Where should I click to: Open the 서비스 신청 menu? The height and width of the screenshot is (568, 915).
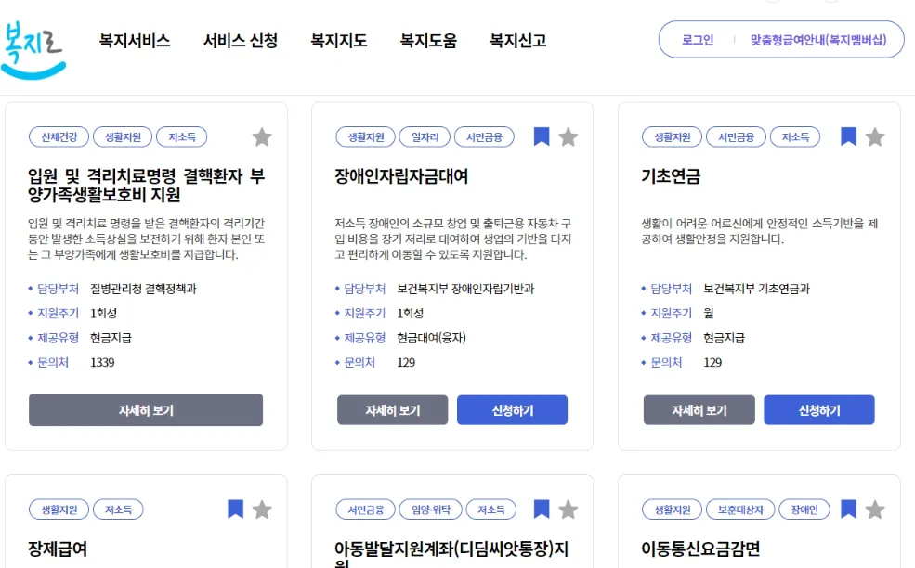click(241, 41)
